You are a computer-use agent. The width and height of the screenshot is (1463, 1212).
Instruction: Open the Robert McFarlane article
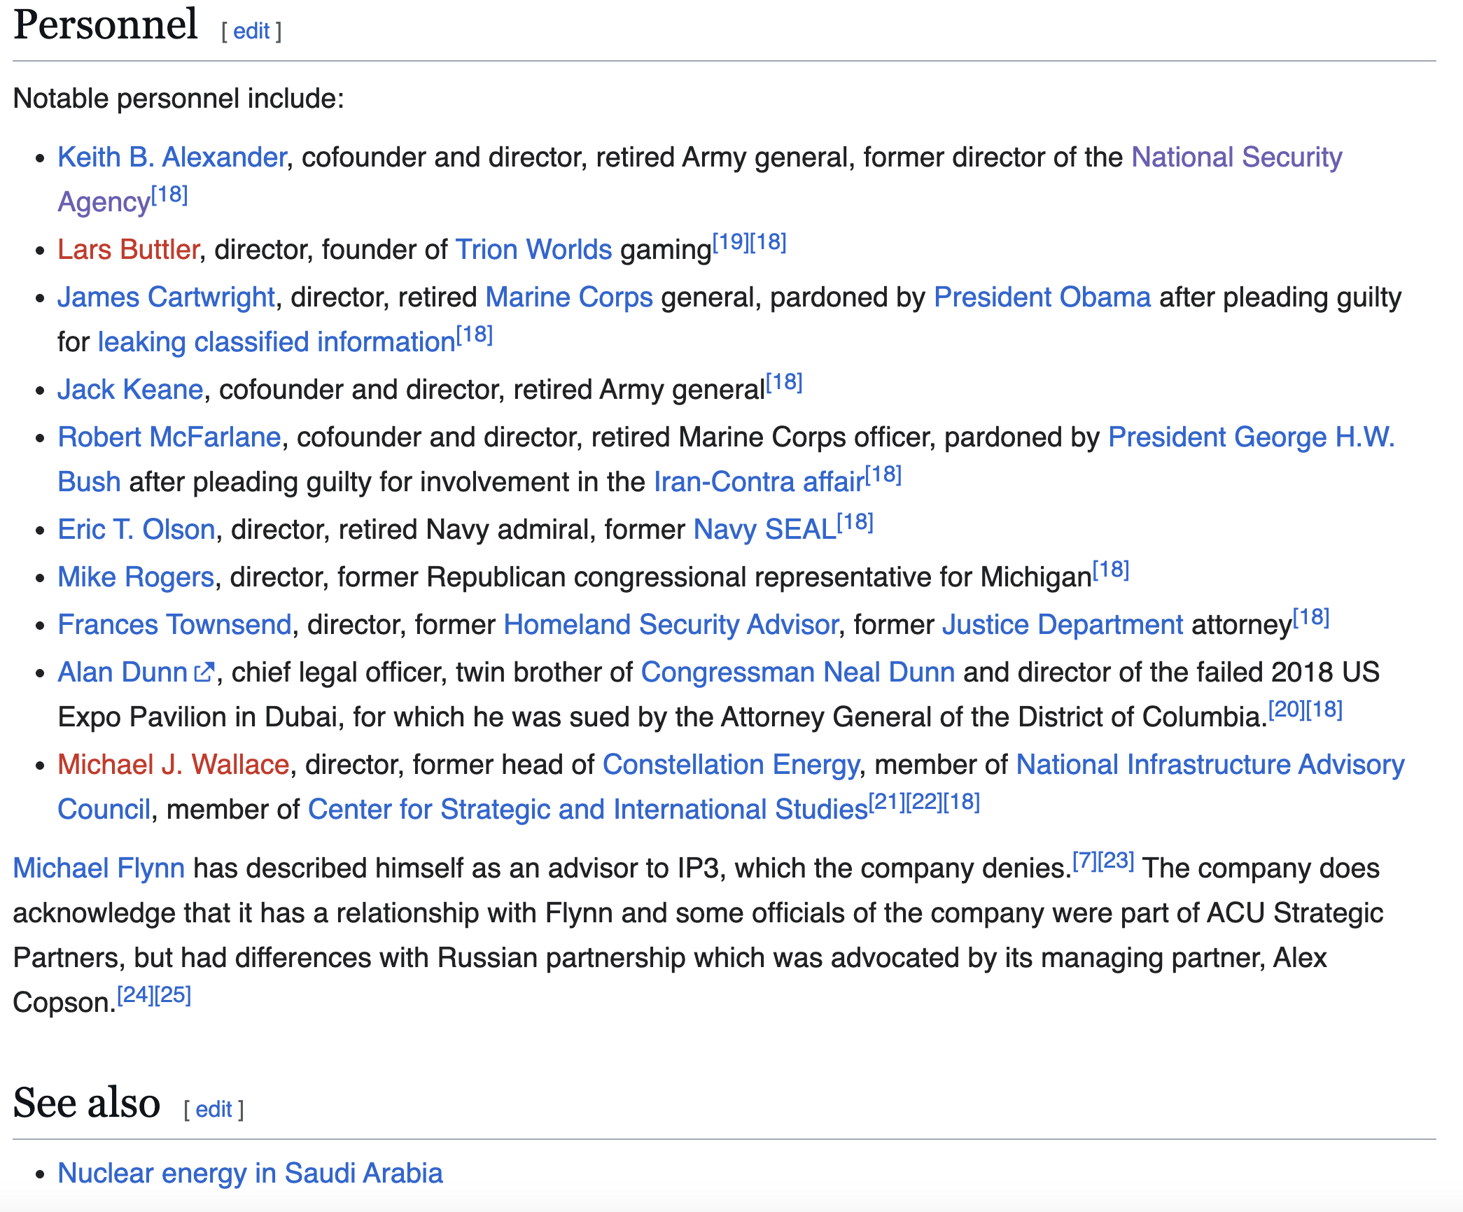(169, 437)
